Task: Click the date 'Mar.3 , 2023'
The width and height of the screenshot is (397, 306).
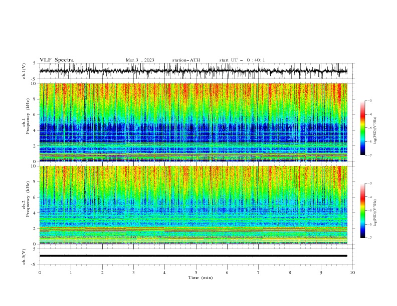Action: click(140, 60)
